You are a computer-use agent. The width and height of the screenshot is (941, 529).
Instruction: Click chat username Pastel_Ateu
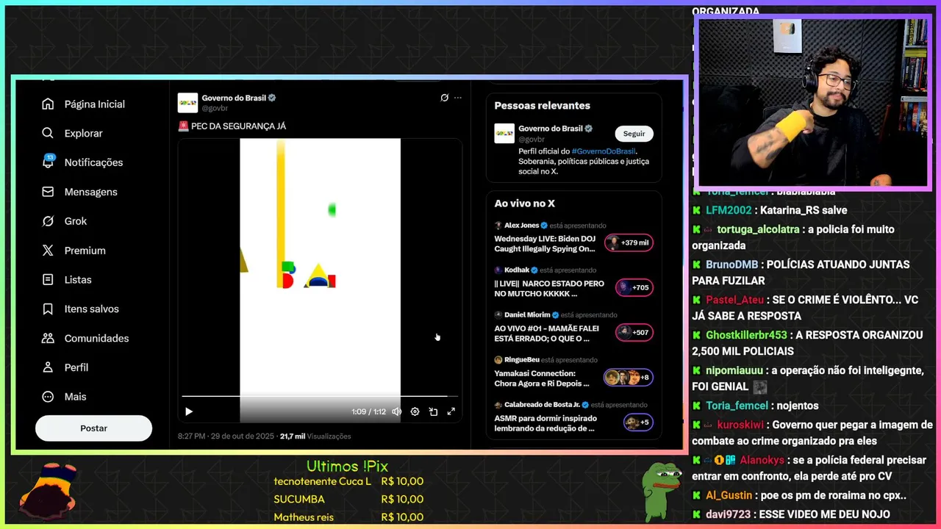[734, 300]
